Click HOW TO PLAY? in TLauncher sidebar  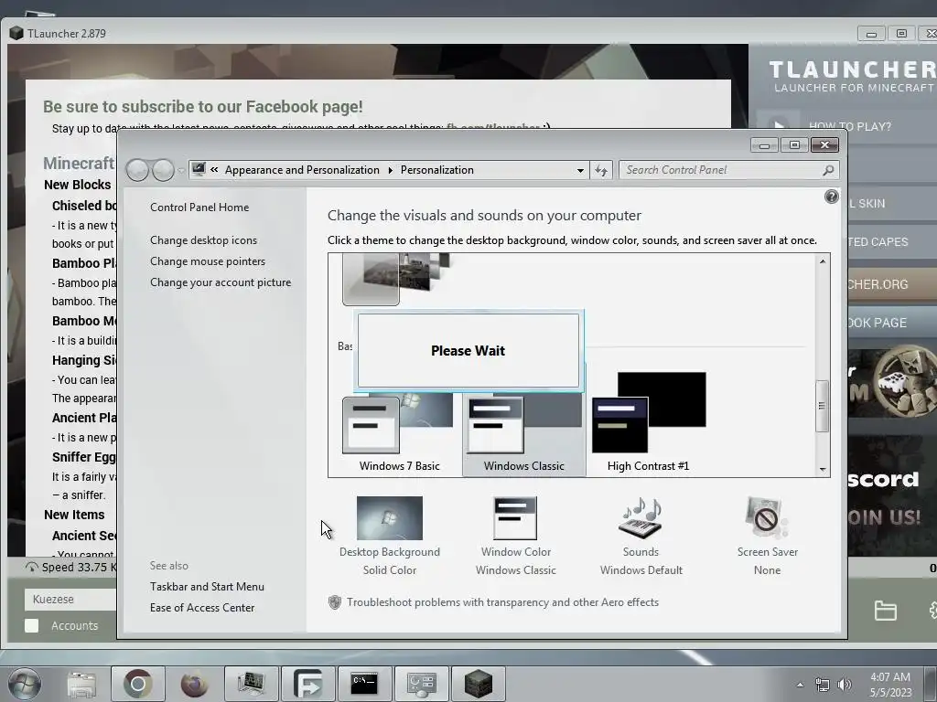(849, 126)
